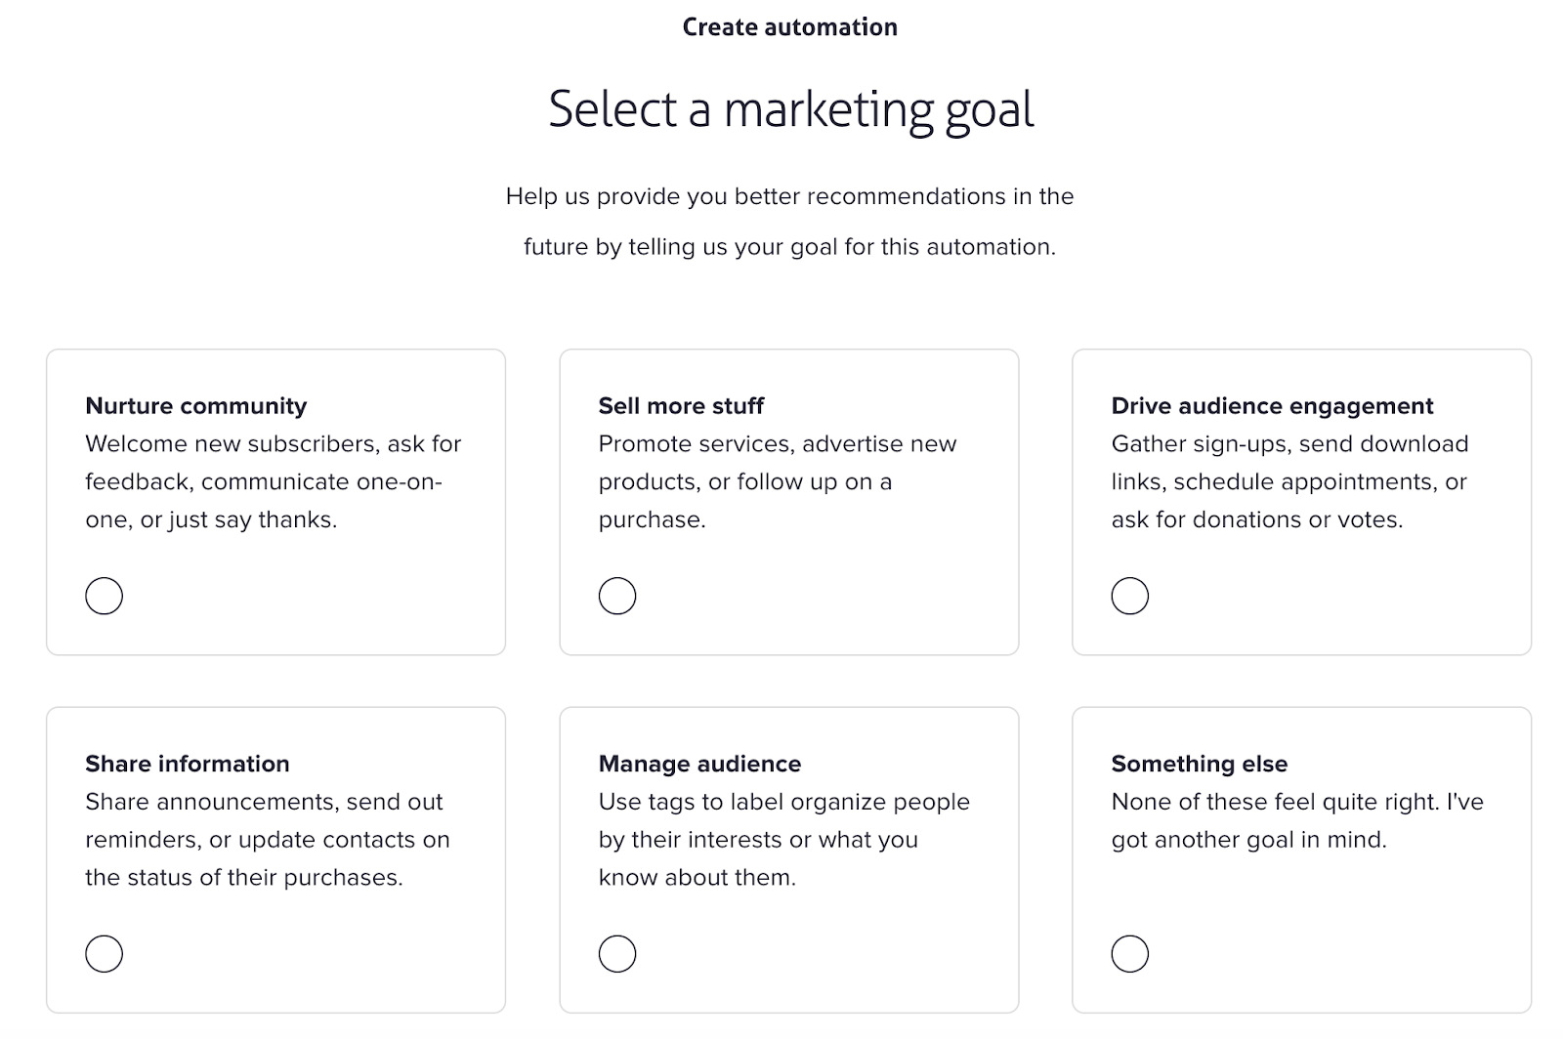The height and width of the screenshot is (1039, 1563).
Task: Select the Share information radio button
Action: (104, 954)
